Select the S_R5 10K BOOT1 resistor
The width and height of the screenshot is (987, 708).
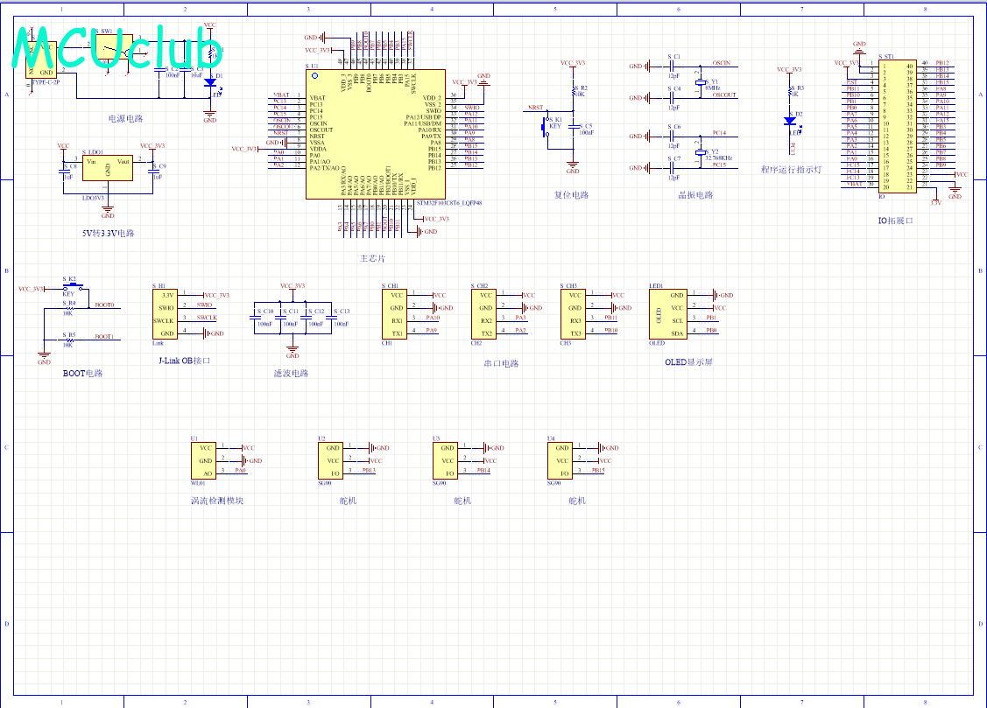coord(69,340)
